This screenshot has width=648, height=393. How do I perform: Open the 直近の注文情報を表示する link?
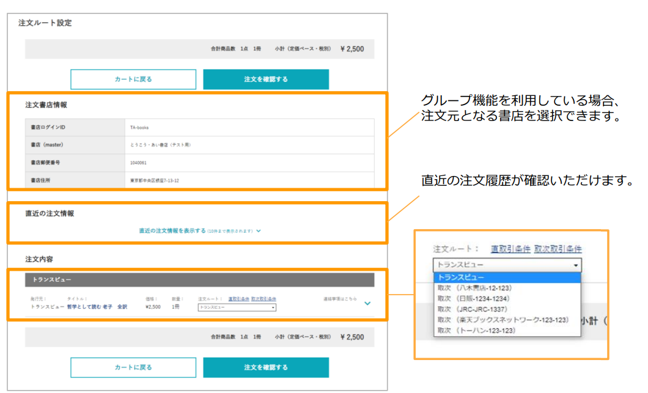tap(172, 231)
